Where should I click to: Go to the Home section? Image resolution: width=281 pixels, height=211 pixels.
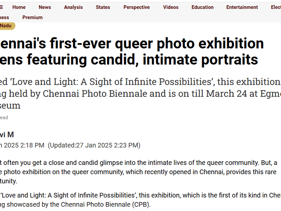pyautogui.click(x=19, y=7)
